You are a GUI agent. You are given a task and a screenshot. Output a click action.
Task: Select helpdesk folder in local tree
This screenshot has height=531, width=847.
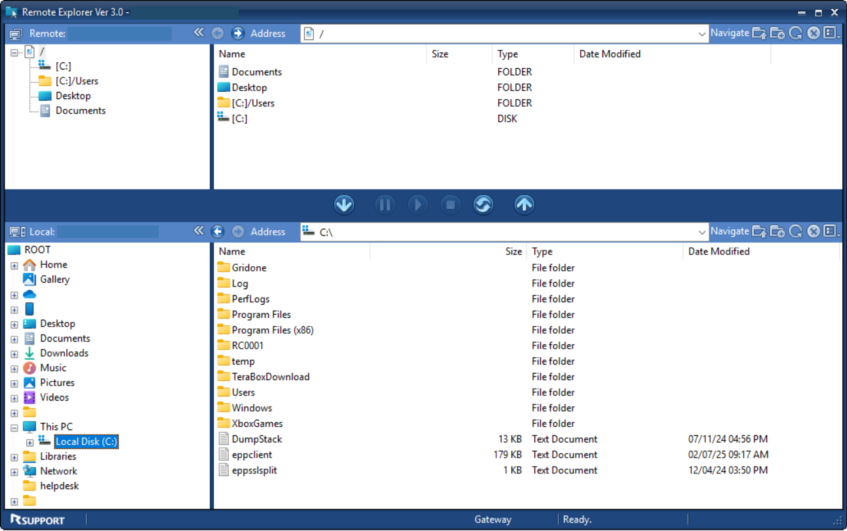pyautogui.click(x=59, y=486)
